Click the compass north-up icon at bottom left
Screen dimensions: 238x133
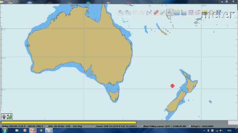4,117
